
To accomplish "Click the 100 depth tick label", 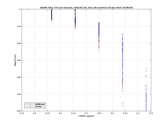I will click(19, 26).
